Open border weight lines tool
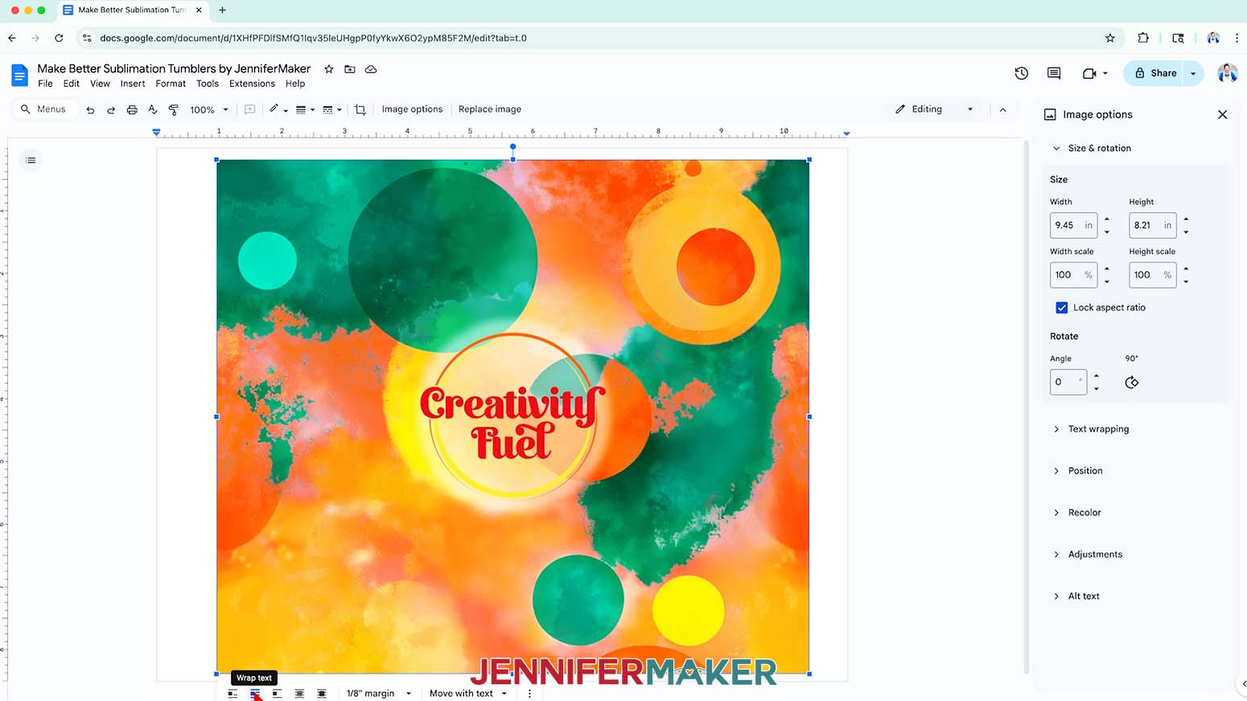 305,109
